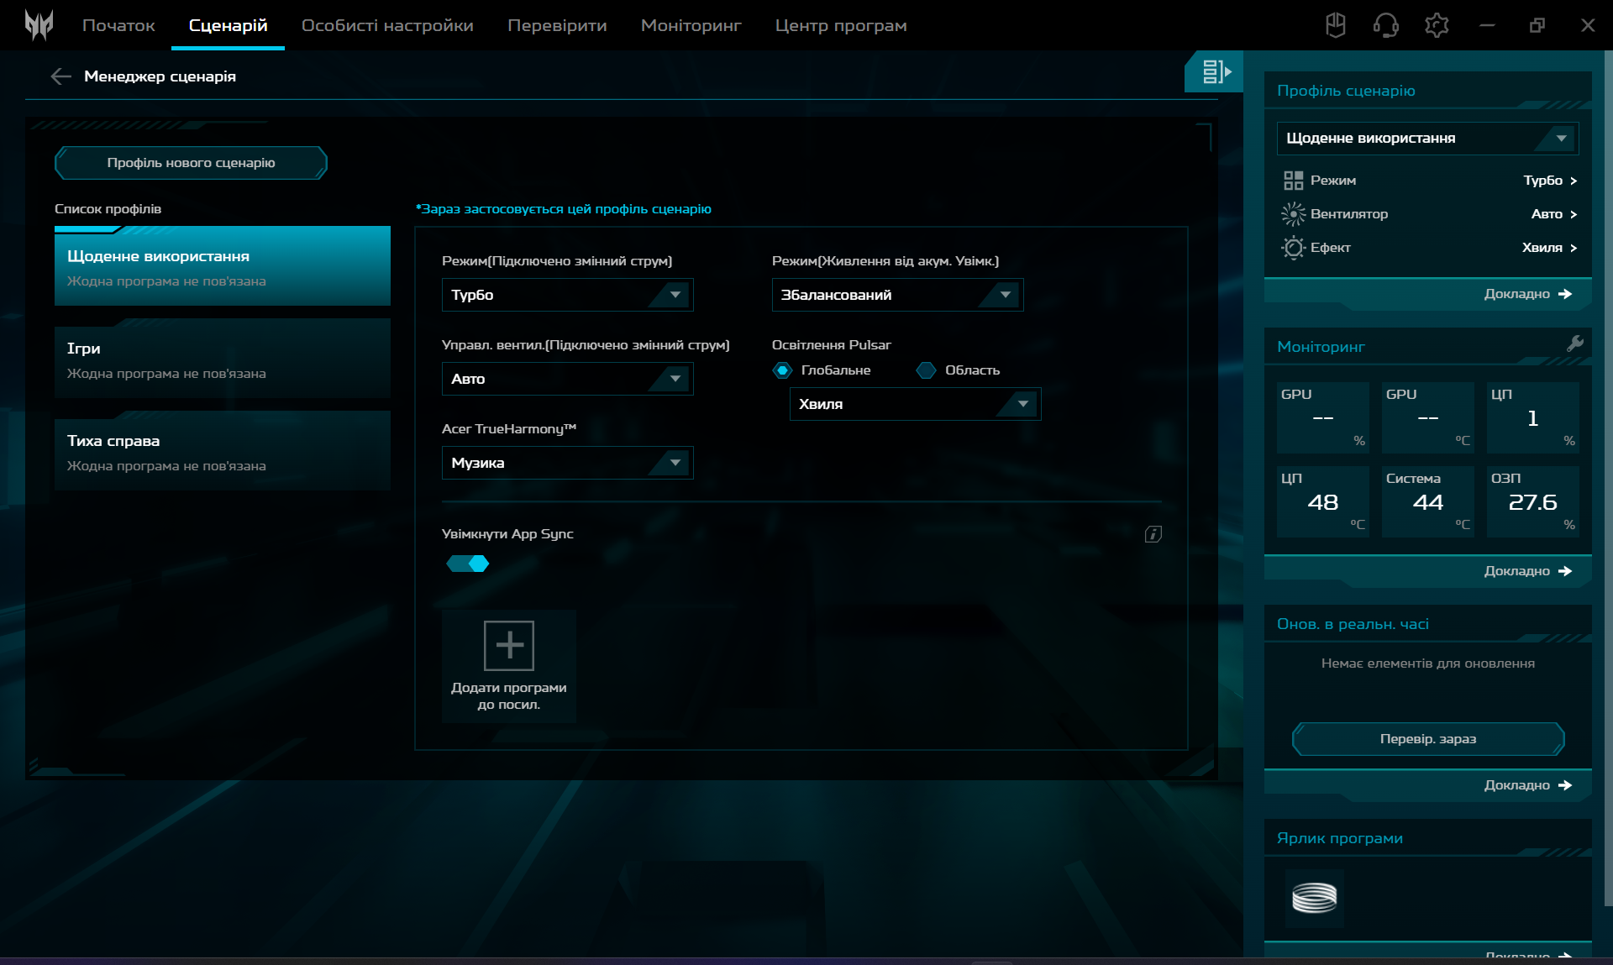
Task: Open the headset support icon
Action: tap(1385, 25)
